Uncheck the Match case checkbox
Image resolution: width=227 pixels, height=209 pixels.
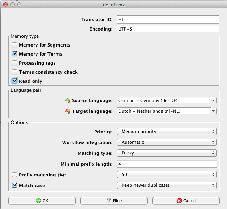tap(15, 185)
